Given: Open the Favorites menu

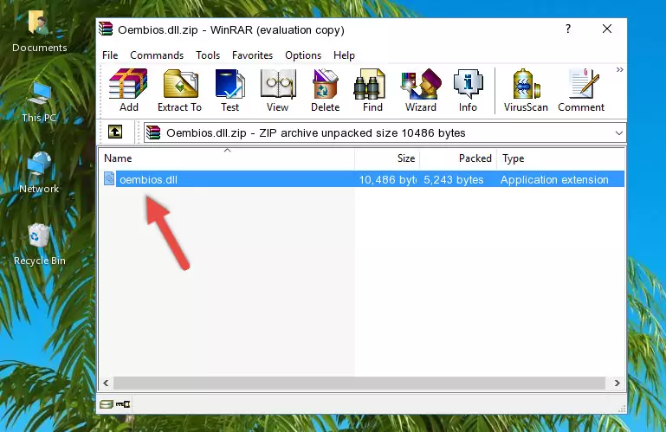Looking at the screenshot, I should tap(252, 55).
